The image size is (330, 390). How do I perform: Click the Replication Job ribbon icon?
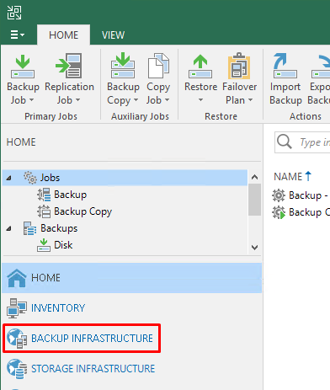pos(69,66)
